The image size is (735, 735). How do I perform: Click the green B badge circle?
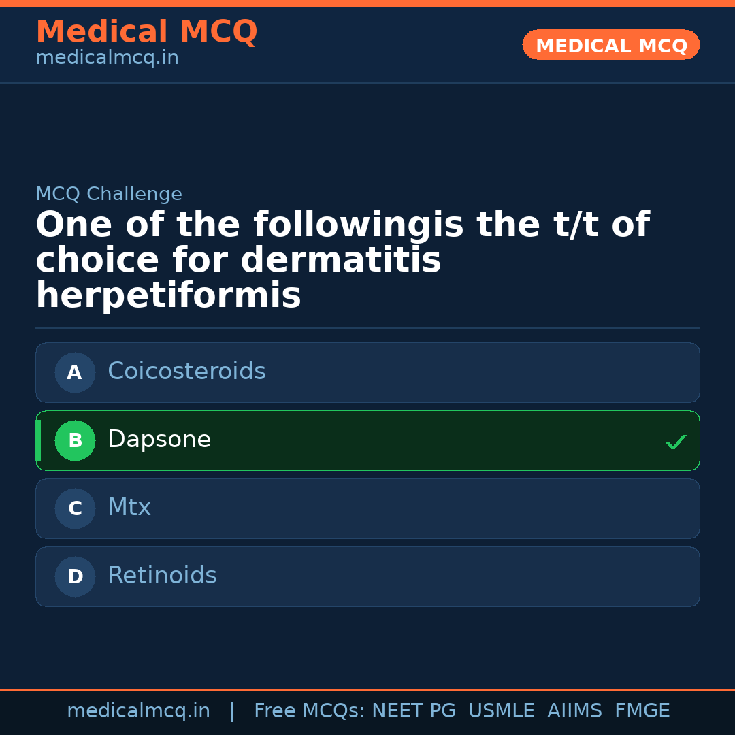coord(75,440)
